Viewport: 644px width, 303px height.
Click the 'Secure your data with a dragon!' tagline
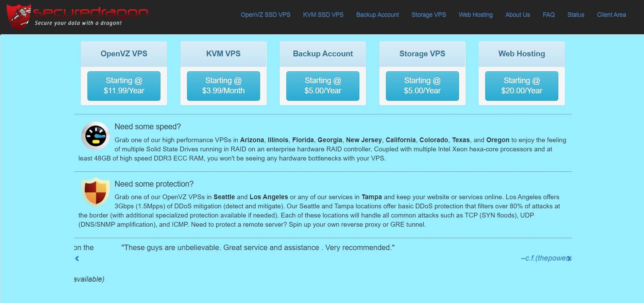coord(78,23)
